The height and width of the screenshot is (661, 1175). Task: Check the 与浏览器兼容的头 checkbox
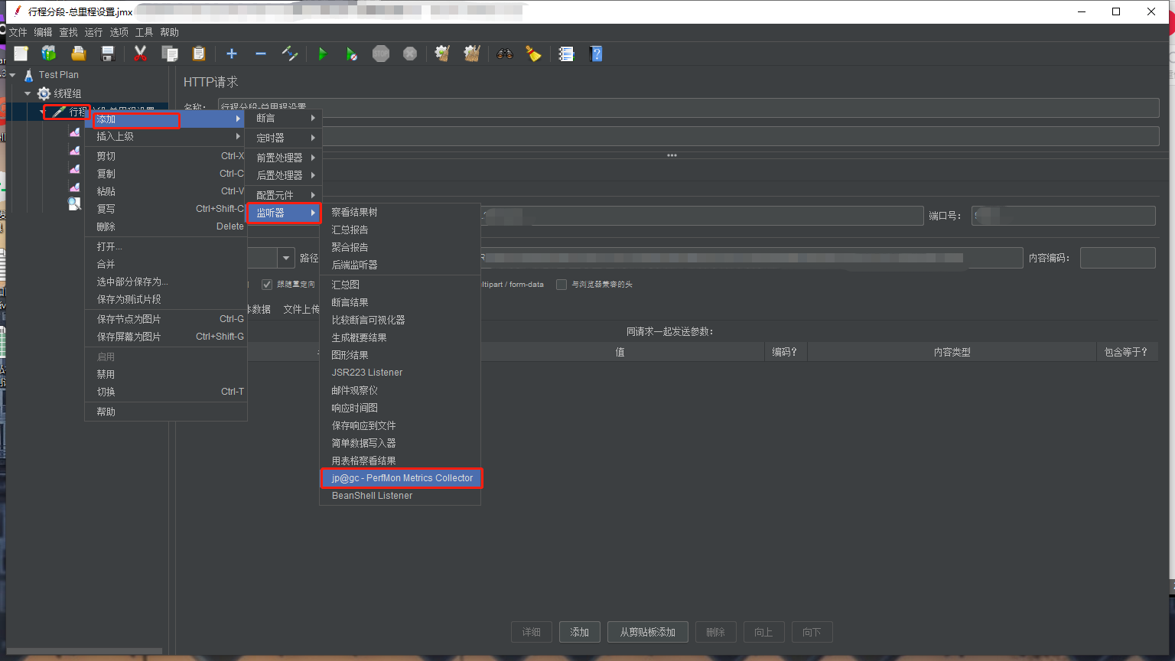coord(561,285)
